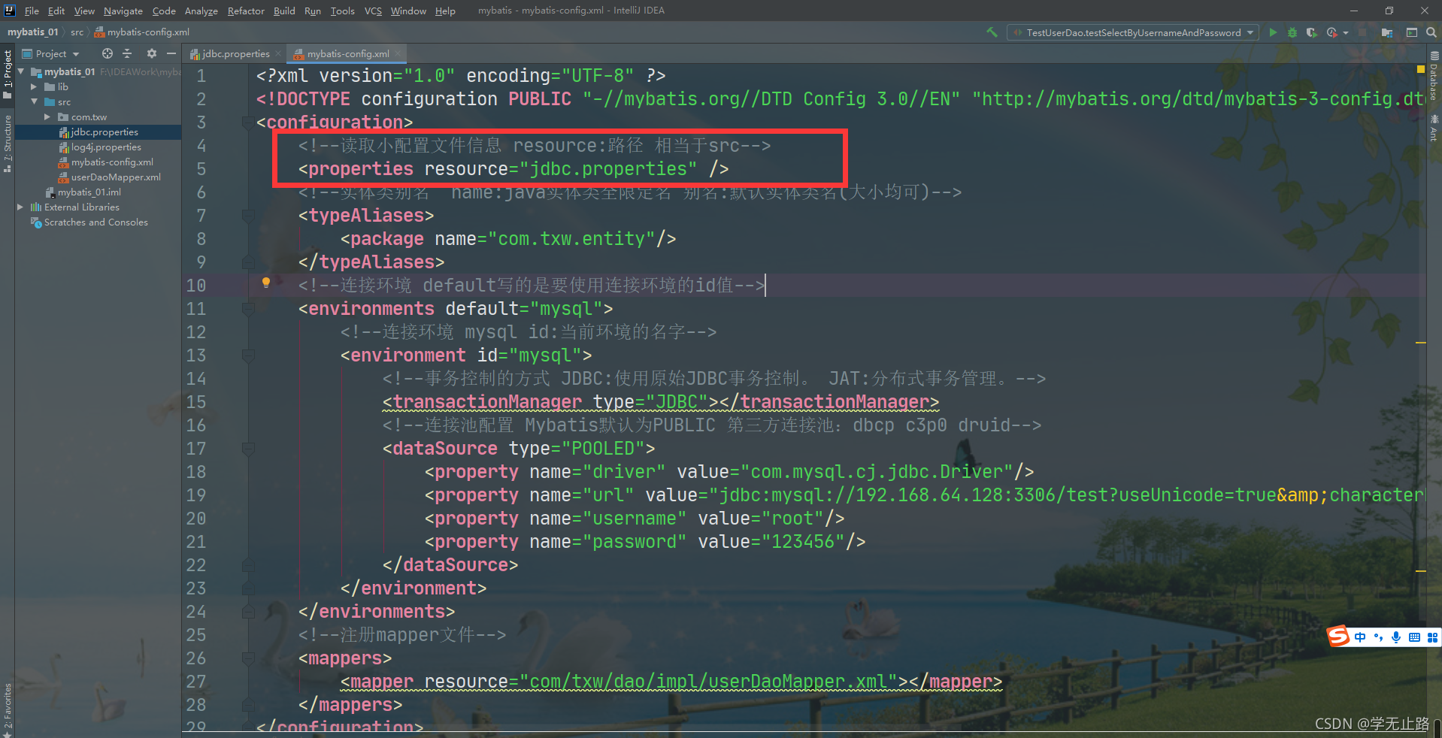The width and height of the screenshot is (1442, 738).
Task: Toggle the 7: Structure tool window
Action: [x=8, y=144]
